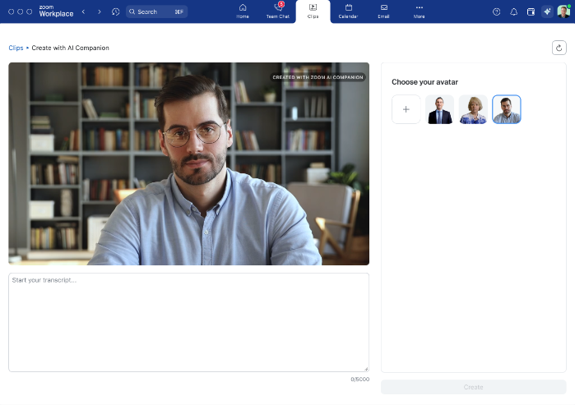Open the AI Companion sparkle icon
Image resolution: width=575 pixels, height=405 pixels.
point(547,12)
